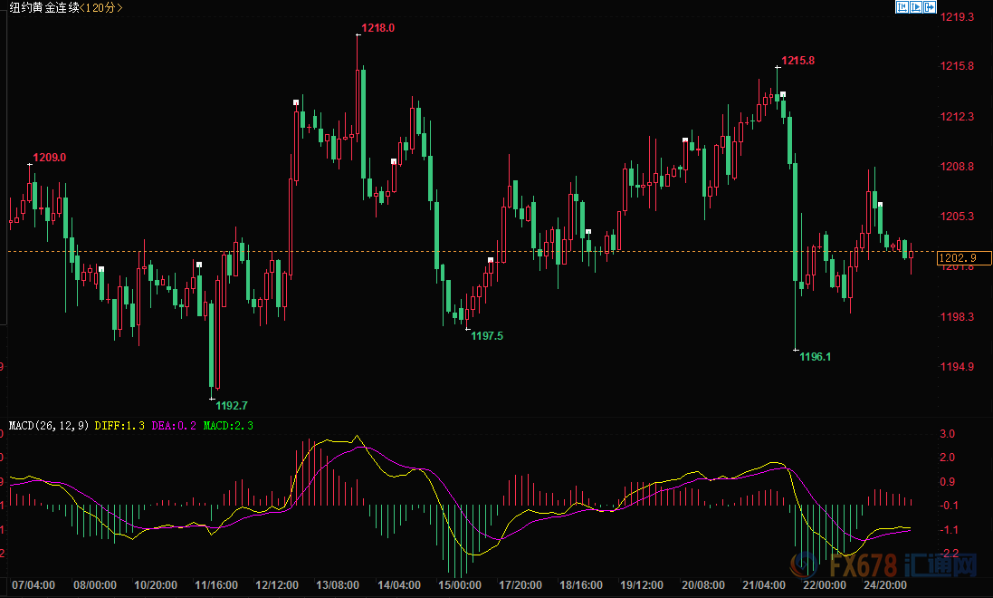Click the exit arrow icon, top right
Screen dimensions: 993x598
[931, 7]
